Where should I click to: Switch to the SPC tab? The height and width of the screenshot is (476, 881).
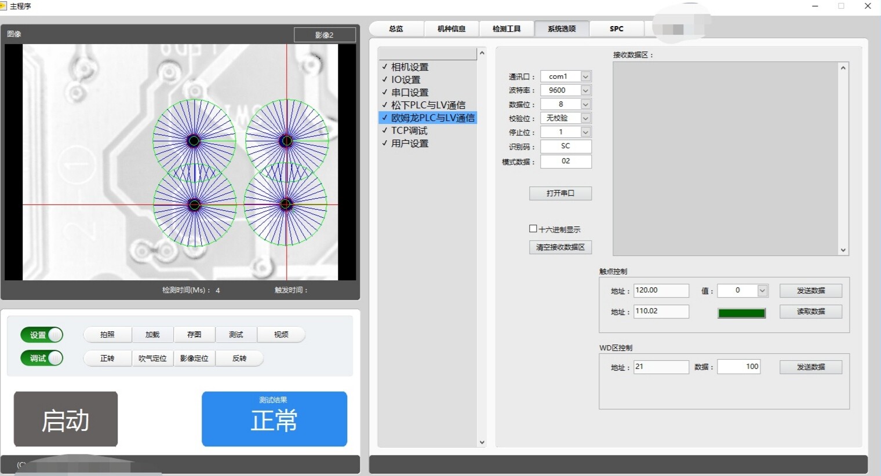616,28
